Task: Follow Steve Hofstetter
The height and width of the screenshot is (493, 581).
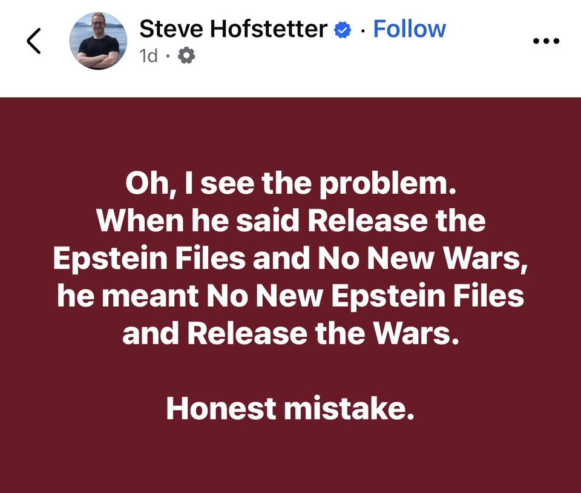Action: (409, 29)
